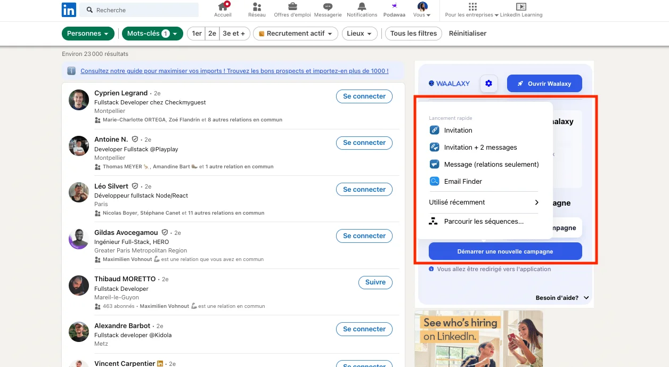Open the Messagerie chat icon
Image resolution: width=669 pixels, height=367 pixels.
(328, 6)
